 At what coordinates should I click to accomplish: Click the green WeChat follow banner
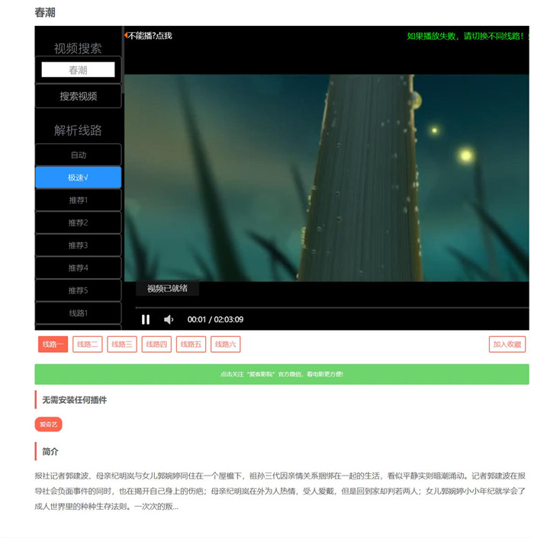coord(281,374)
